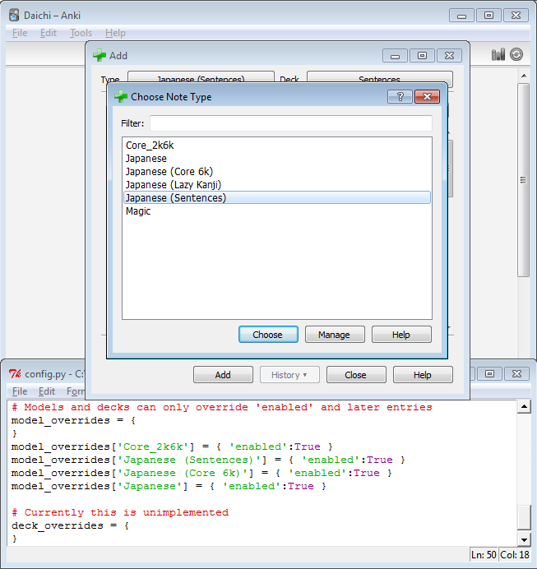Open Edit menu in config.py editor
Screen dimensions: 537x569
[47, 391]
